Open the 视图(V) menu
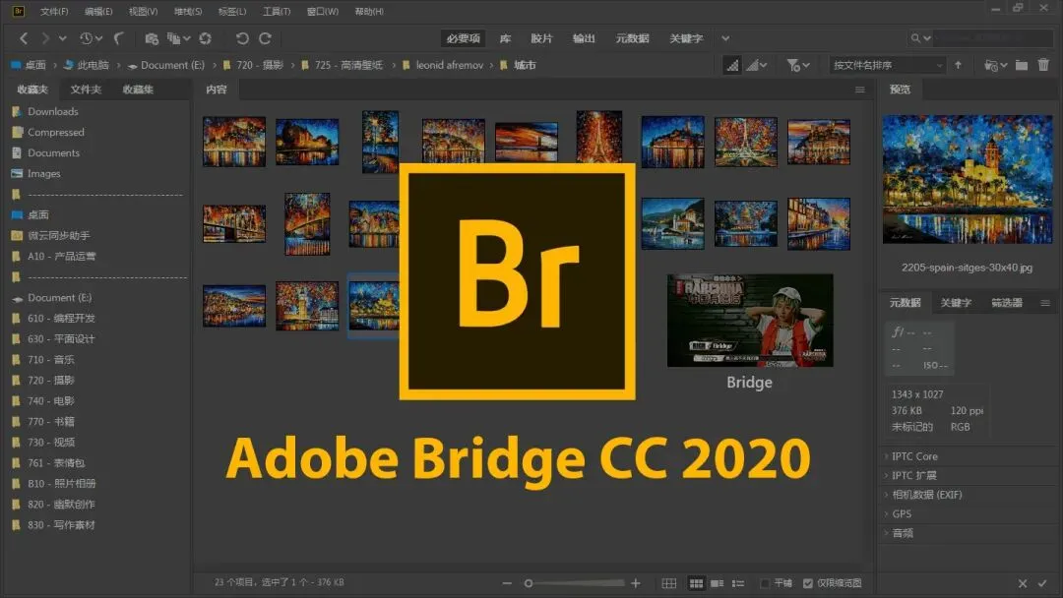 (143, 12)
